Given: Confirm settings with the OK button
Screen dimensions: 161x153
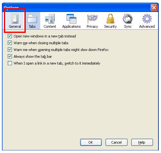Looking at the screenshot, I should click(x=91, y=142).
